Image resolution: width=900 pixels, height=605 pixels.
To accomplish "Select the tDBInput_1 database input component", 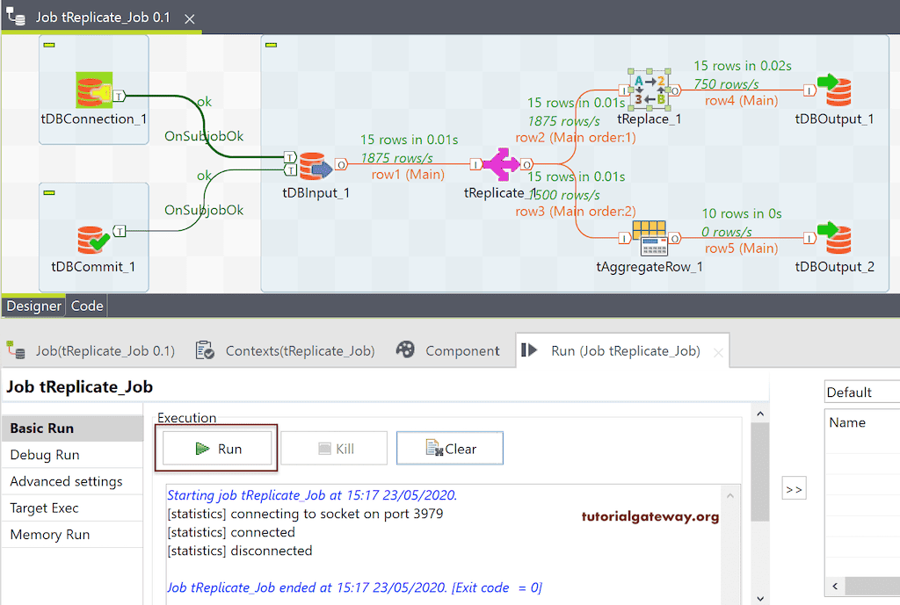I will click(x=316, y=165).
